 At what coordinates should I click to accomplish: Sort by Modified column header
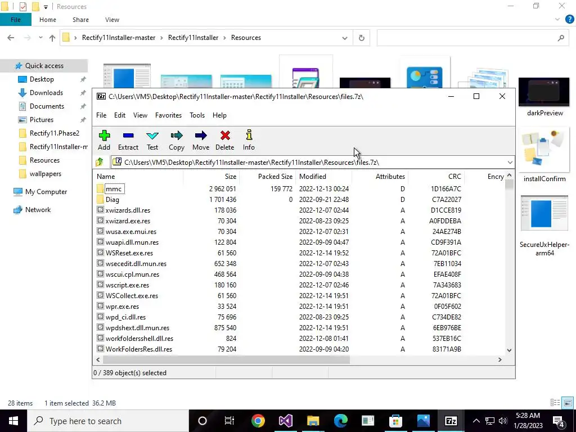tap(323, 176)
